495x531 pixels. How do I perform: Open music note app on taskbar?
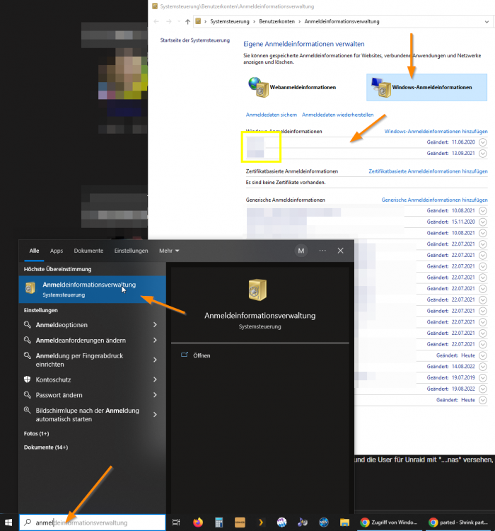click(x=303, y=523)
